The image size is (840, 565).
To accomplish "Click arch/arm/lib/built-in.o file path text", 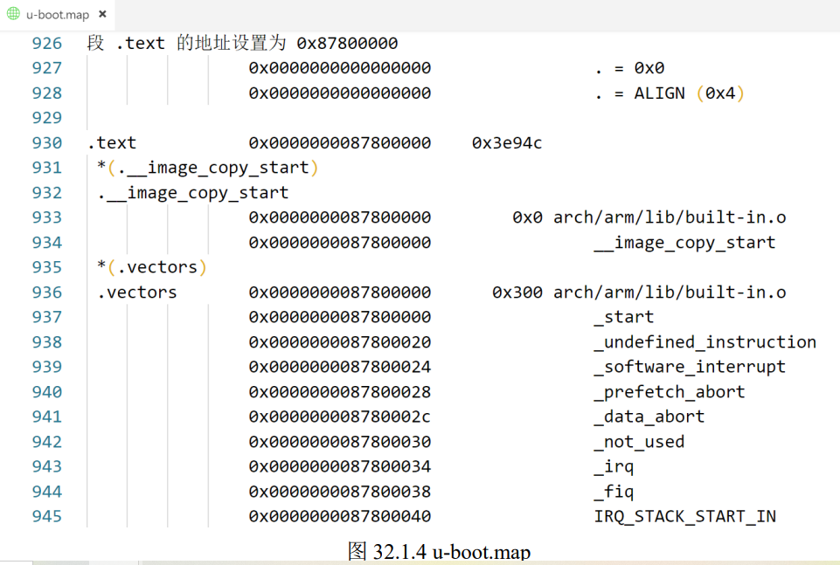I will click(669, 217).
